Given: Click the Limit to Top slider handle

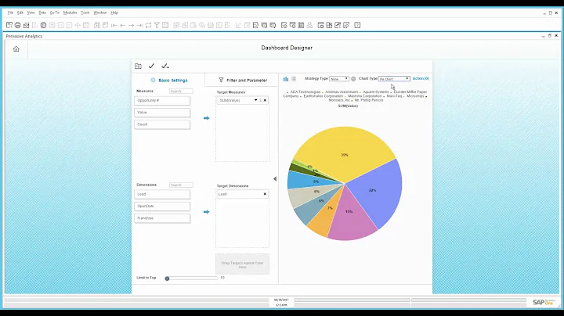Looking at the screenshot, I should [167, 278].
